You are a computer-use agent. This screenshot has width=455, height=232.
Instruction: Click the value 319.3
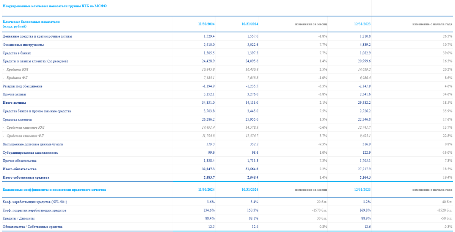(x=210, y=144)
